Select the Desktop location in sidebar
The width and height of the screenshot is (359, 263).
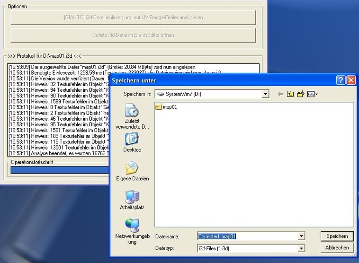point(132,142)
